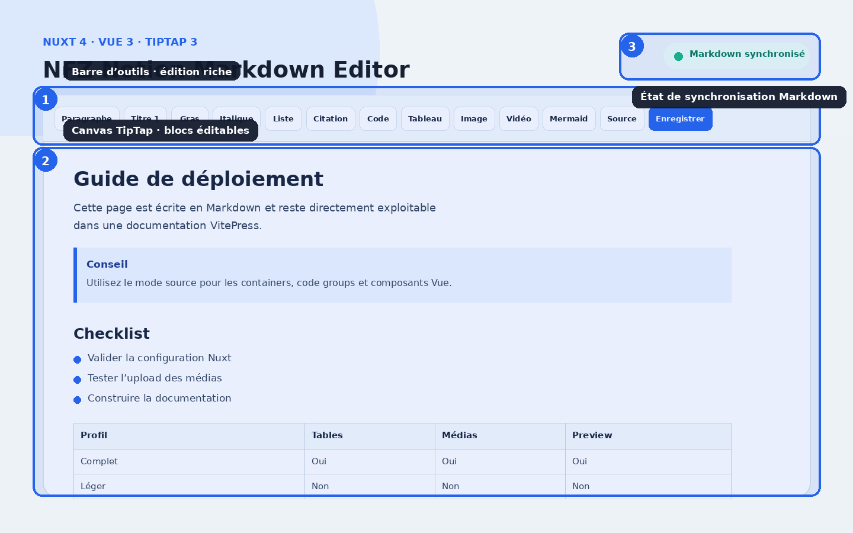Click the Liste toolbar button

point(283,119)
